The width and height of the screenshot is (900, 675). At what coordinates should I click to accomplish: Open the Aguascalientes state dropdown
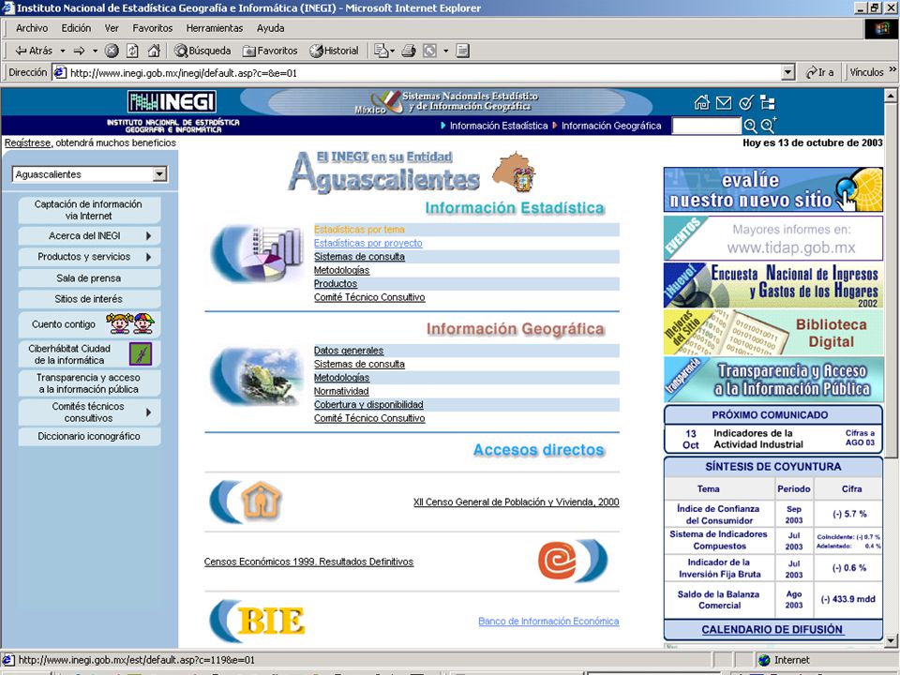(x=159, y=174)
